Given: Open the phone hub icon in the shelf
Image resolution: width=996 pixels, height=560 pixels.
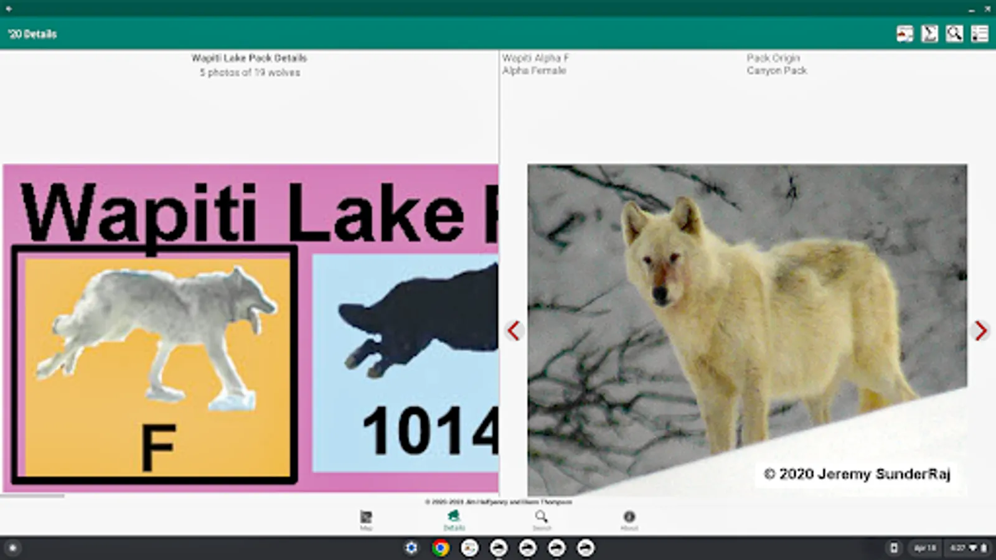Looking at the screenshot, I should click(x=894, y=548).
